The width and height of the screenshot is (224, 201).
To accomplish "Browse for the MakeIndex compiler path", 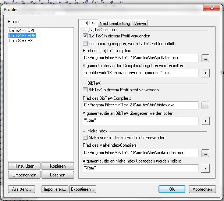I will (206, 153).
